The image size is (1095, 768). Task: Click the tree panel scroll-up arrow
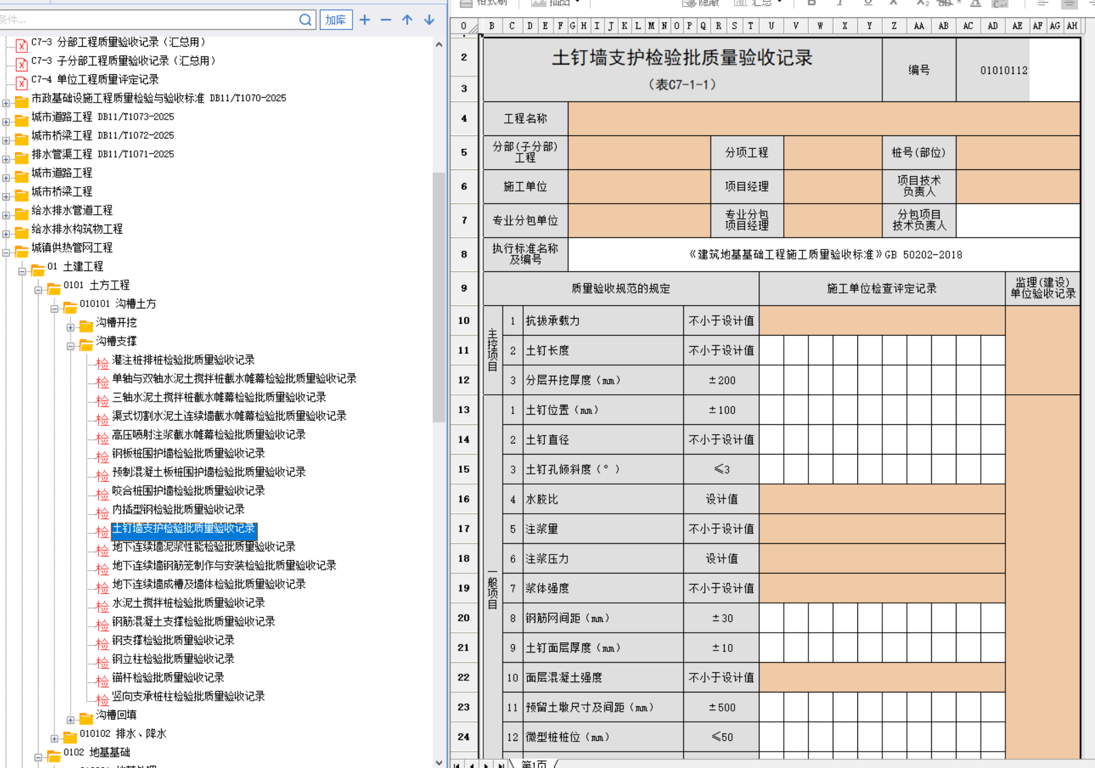click(x=439, y=45)
